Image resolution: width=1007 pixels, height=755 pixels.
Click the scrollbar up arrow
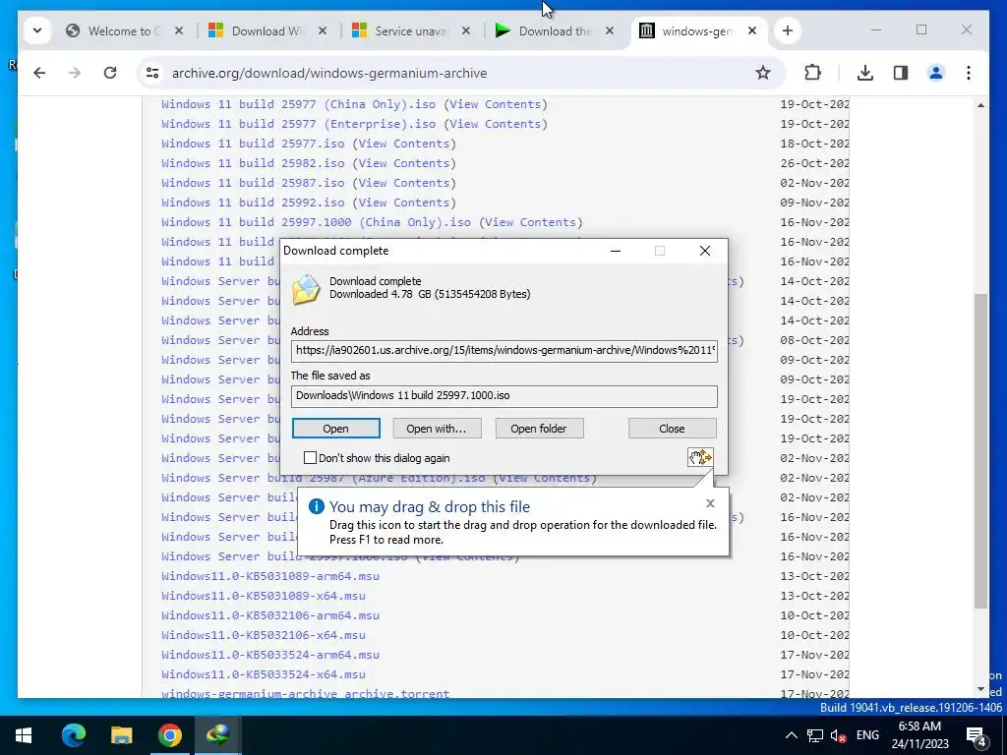coord(980,104)
